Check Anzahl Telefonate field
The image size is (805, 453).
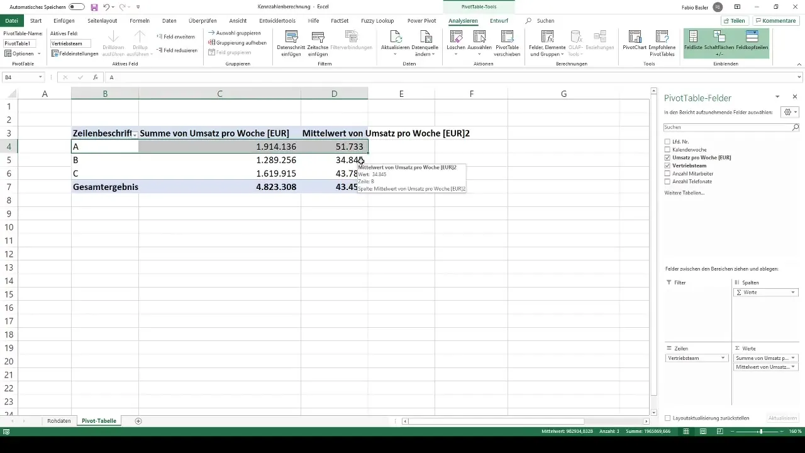tap(667, 181)
